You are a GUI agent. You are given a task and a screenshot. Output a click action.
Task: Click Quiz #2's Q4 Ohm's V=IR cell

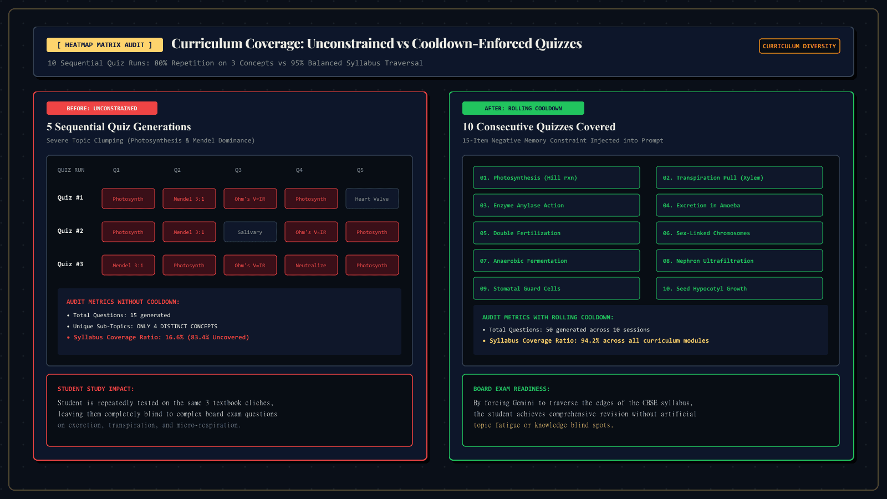point(311,232)
